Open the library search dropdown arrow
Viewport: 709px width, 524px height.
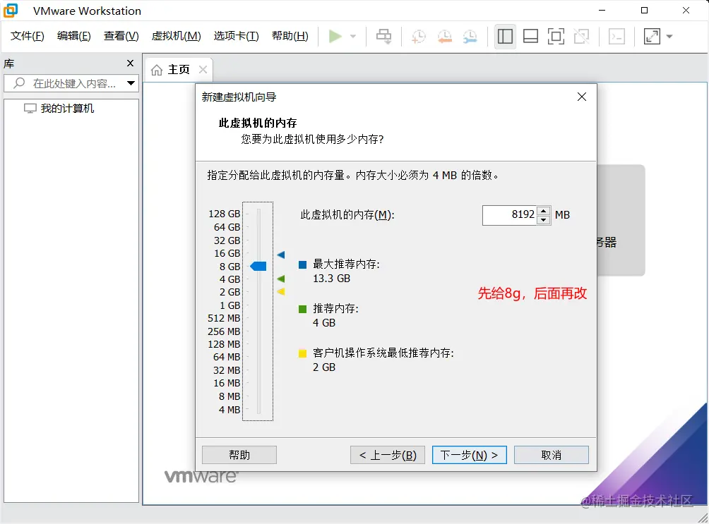pyautogui.click(x=131, y=83)
